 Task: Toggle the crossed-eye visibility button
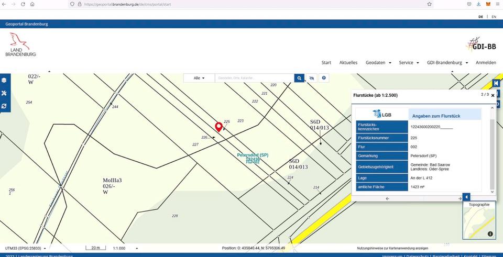click(312, 78)
